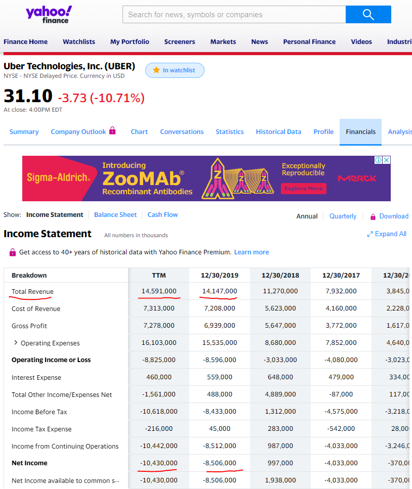Click the Net Income row label
Screen dimensions: 412x489
pos(29,463)
